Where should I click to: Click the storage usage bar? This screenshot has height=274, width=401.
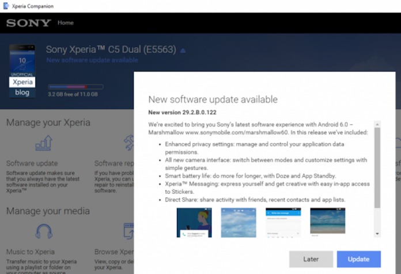pos(75,87)
